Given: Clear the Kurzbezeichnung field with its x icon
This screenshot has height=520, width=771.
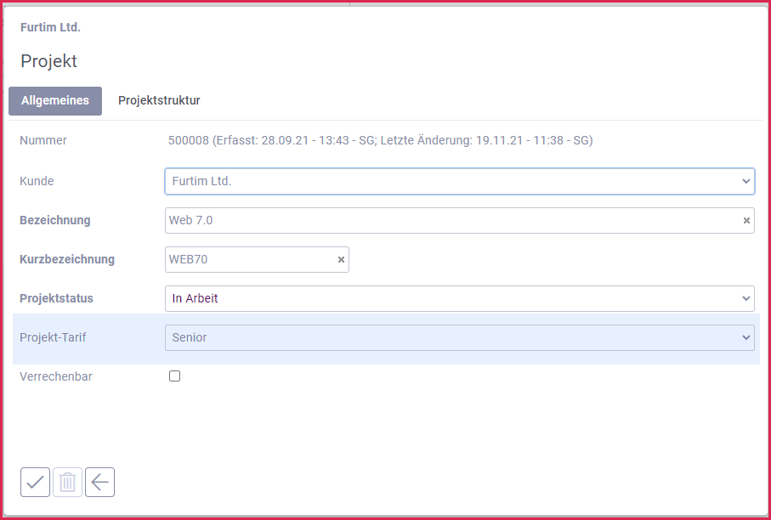Looking at the screenshot, I should pyautogui.click(x=341, y=259).
